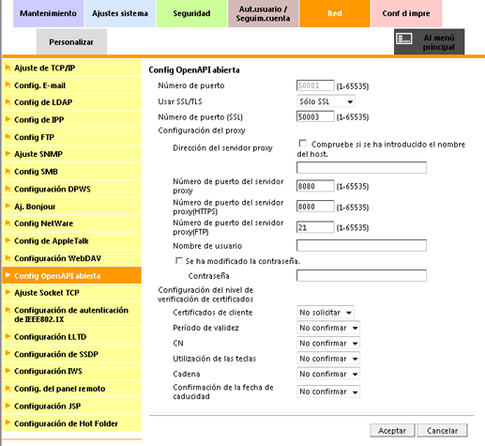This screenshot has width=485, height=446.
Task: Open the Seguridad tab
Action: point(191,13)
